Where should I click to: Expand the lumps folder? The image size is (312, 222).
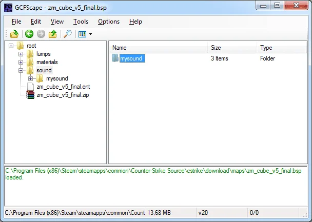(x=21, y=54)
